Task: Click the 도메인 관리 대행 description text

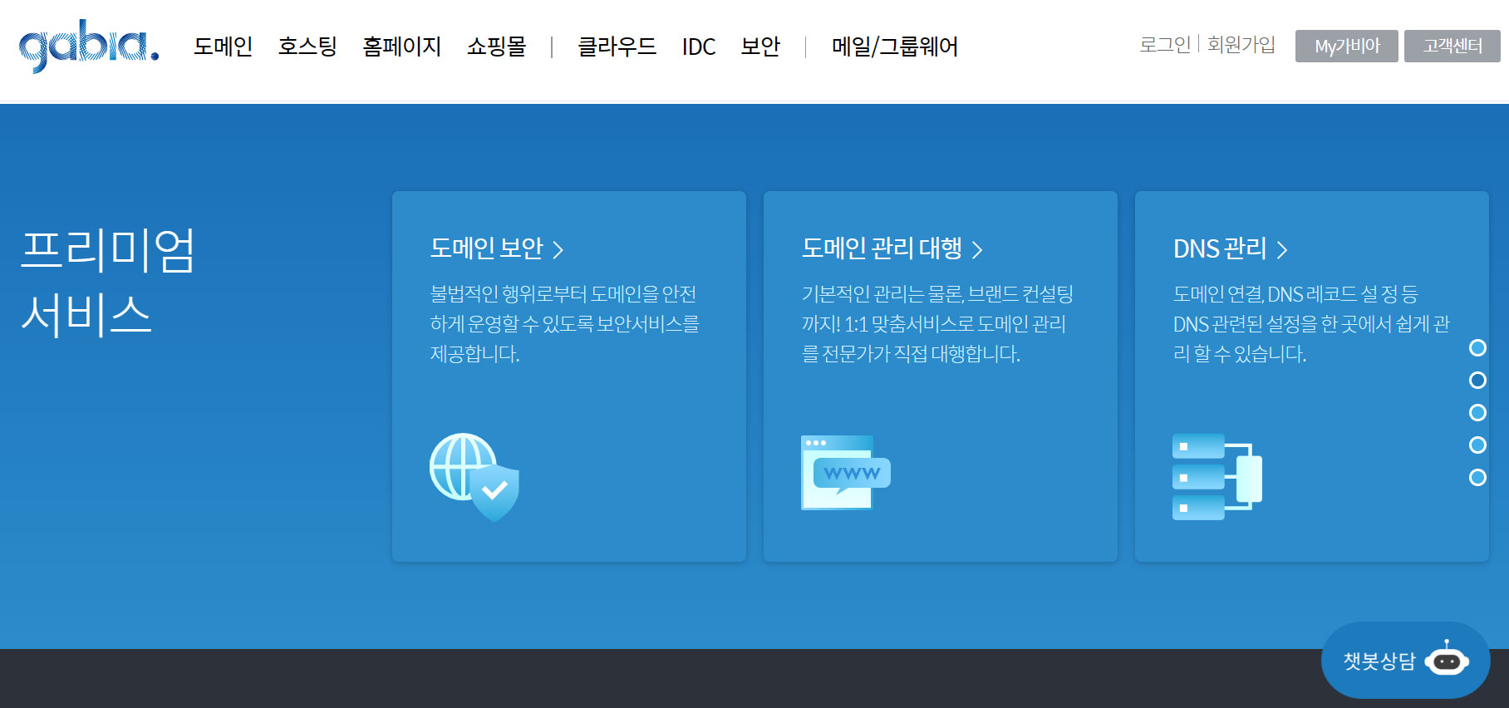Action: click(937, 323)
